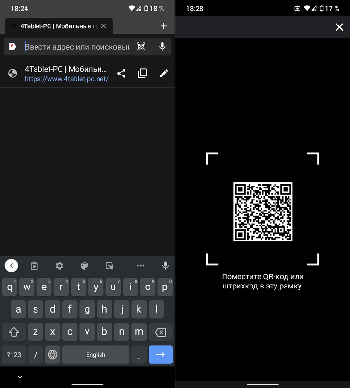Tap the battery 18 % indicator

(154, 8)
